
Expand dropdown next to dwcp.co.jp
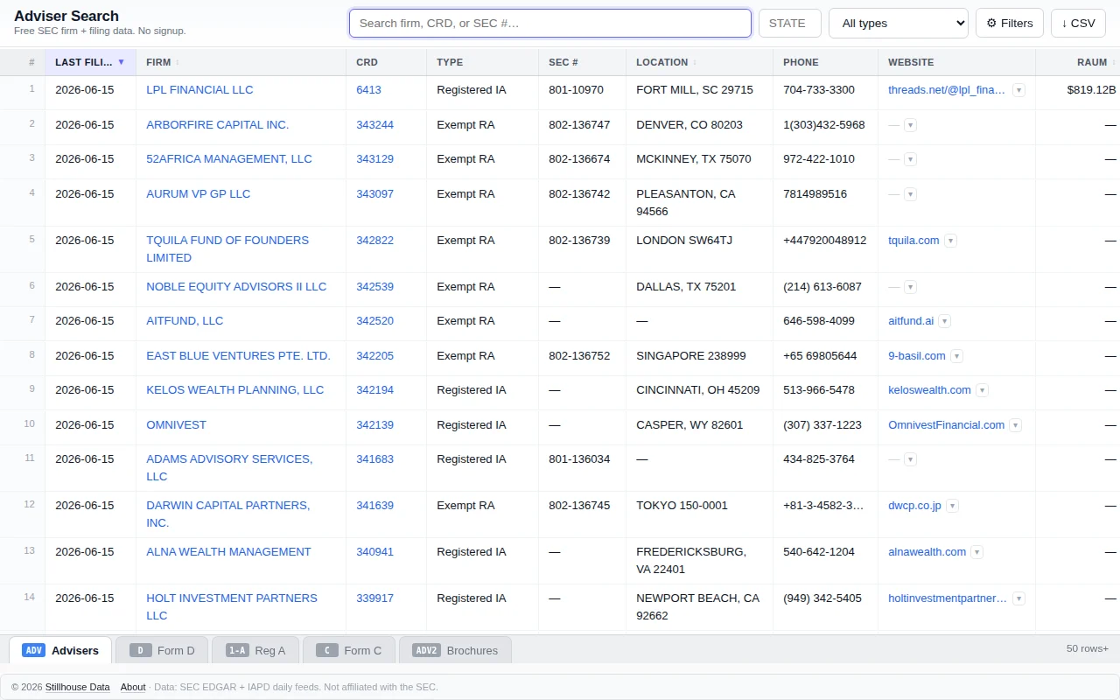[952, 506]
